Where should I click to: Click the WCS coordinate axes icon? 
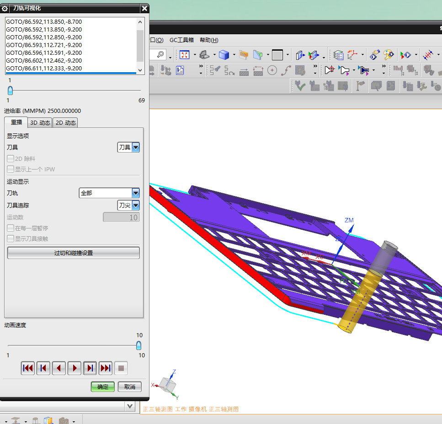[x=352, y=55]
